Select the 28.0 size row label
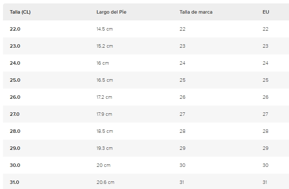Image resolution: width=289 pixels, height=189 pixels. tap(15, 131)
